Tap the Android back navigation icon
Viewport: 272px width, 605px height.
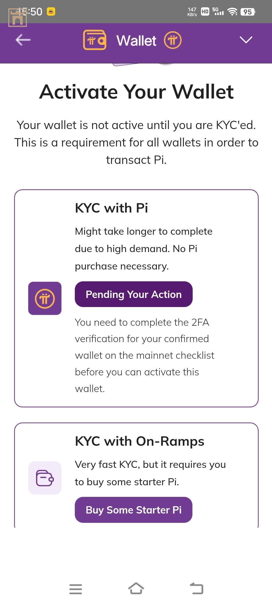[196, 588]
